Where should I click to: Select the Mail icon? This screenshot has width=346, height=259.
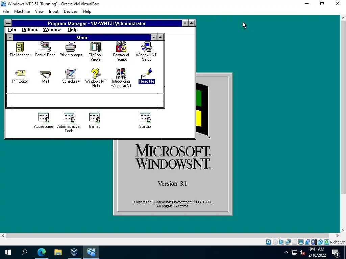(45, 77)
